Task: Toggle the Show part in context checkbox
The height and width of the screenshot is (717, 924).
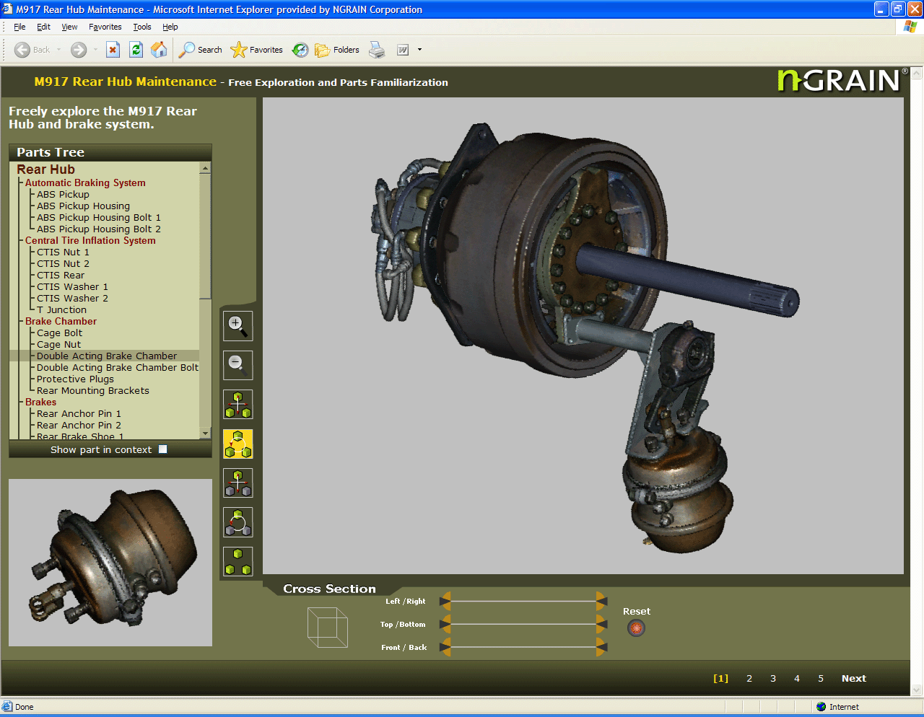Action: point(162,449)
